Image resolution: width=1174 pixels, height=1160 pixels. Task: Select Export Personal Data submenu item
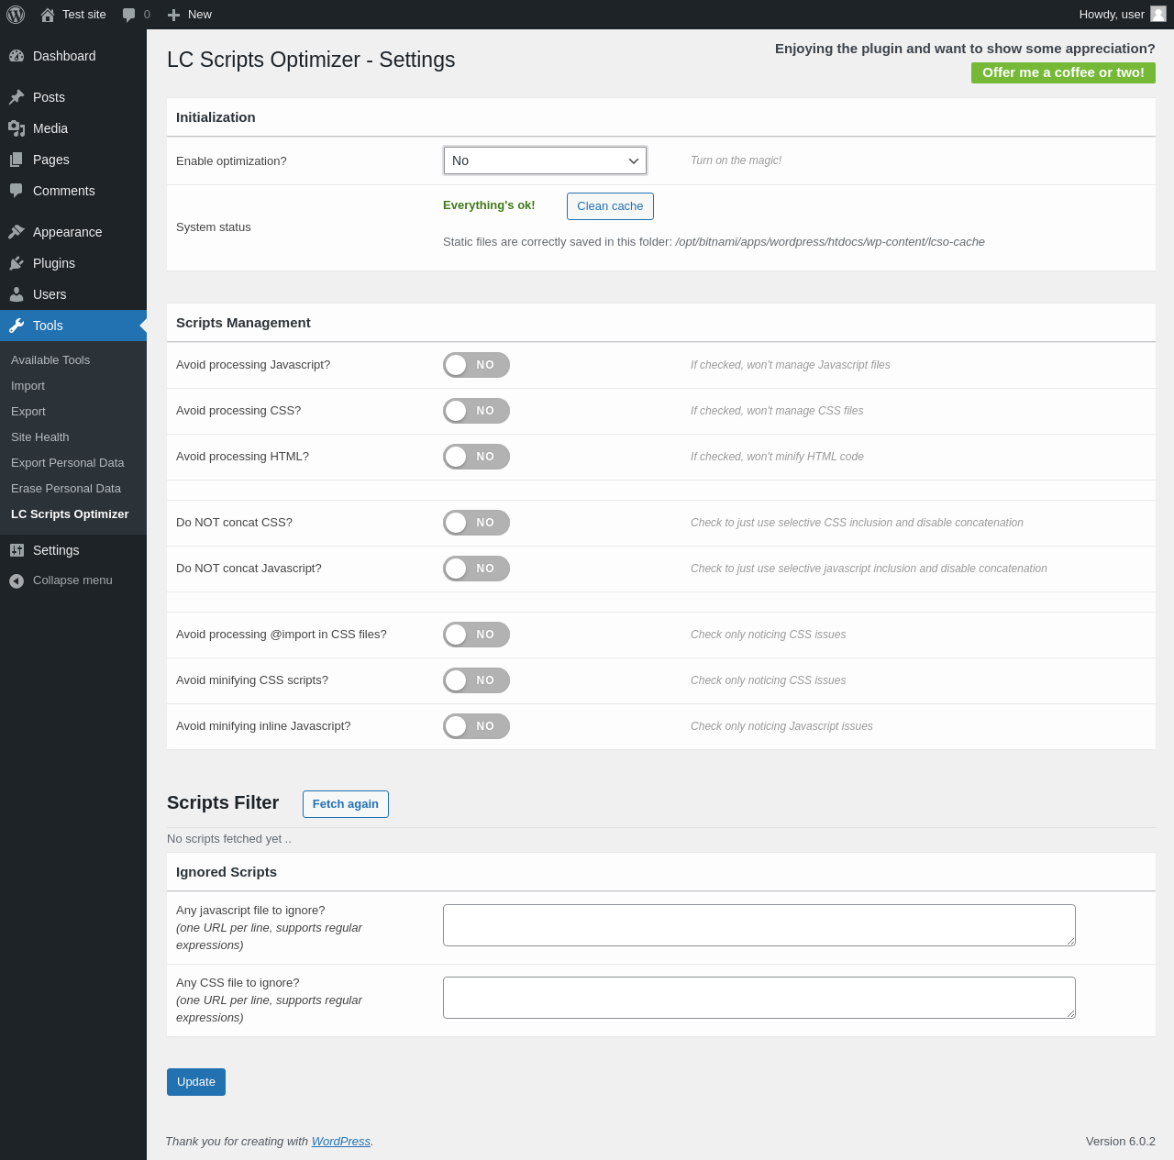coord(68,463)
